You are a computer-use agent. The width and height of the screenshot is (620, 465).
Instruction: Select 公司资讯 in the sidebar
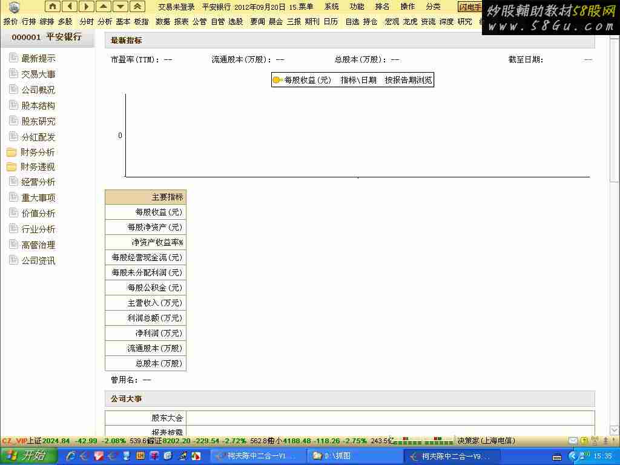pyautogui.click(x=38, y=260)
